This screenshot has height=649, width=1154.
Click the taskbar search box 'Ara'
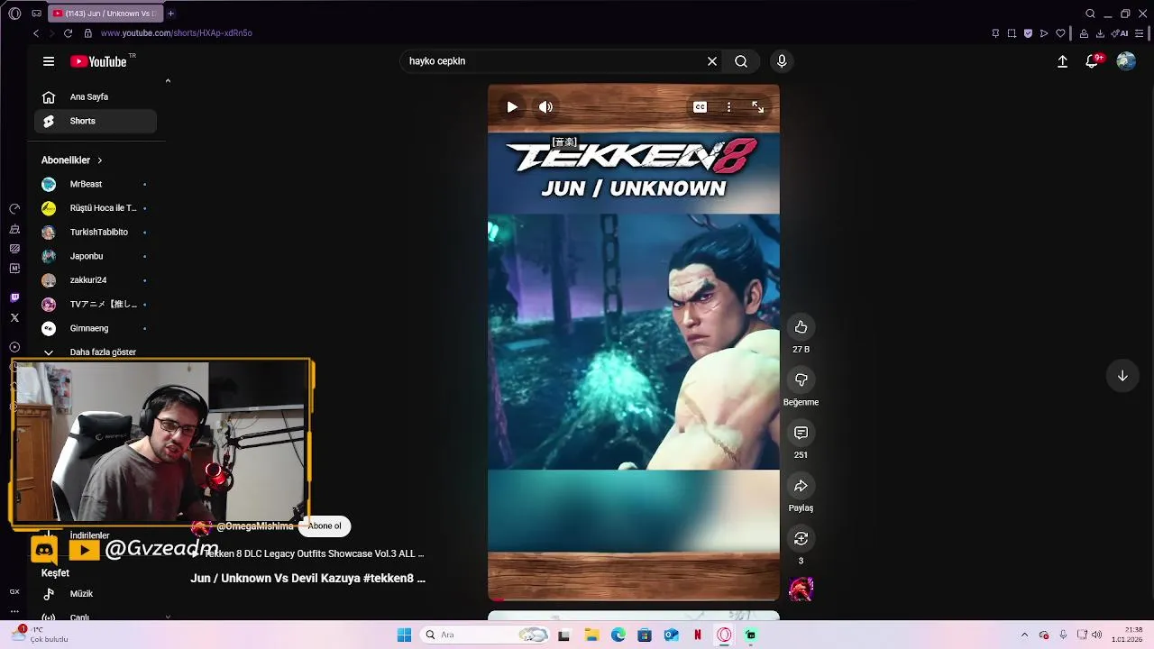pos(487,635)
